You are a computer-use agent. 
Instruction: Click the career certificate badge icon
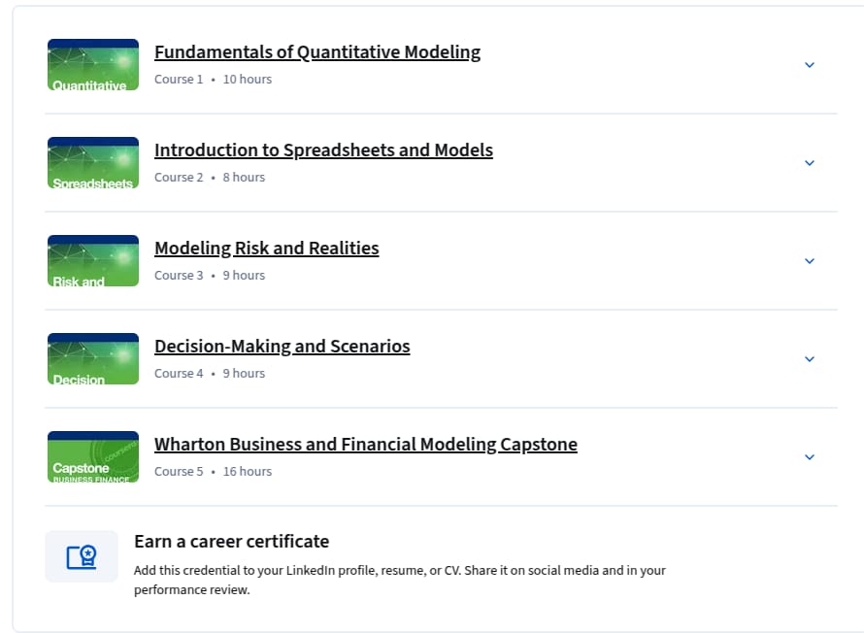(82, 556)
